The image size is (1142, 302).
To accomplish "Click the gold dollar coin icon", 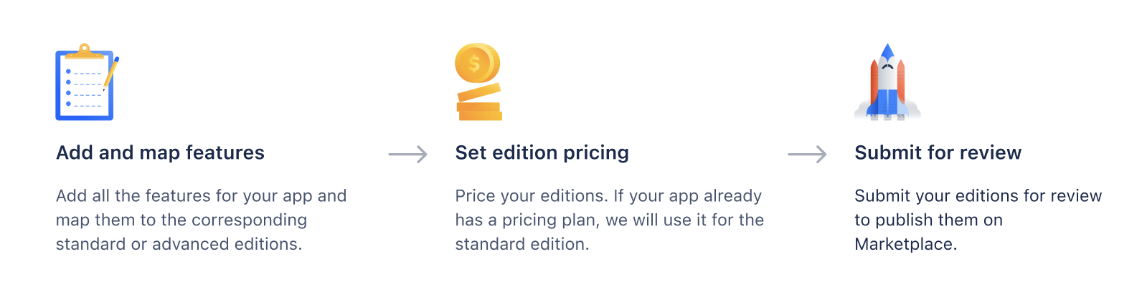I will (477, 63).
